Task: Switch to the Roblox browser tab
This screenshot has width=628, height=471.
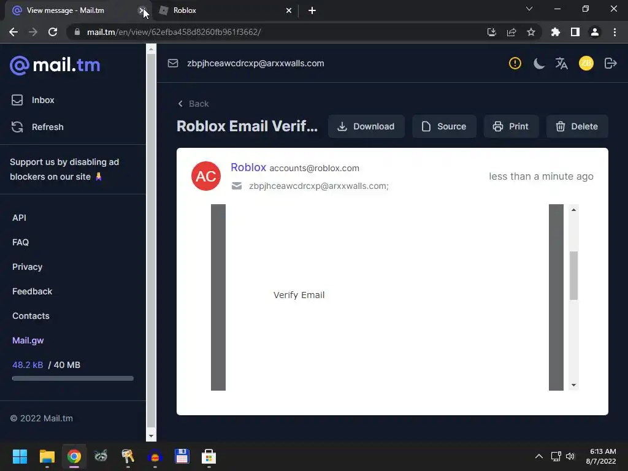Action: (226, 10)
